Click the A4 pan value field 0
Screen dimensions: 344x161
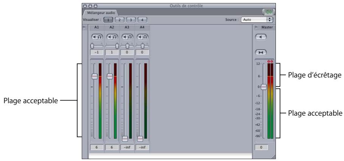(x=142, y=53)
